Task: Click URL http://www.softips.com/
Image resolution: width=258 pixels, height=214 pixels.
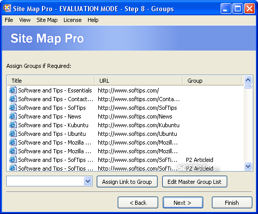Action: [128, 90]
